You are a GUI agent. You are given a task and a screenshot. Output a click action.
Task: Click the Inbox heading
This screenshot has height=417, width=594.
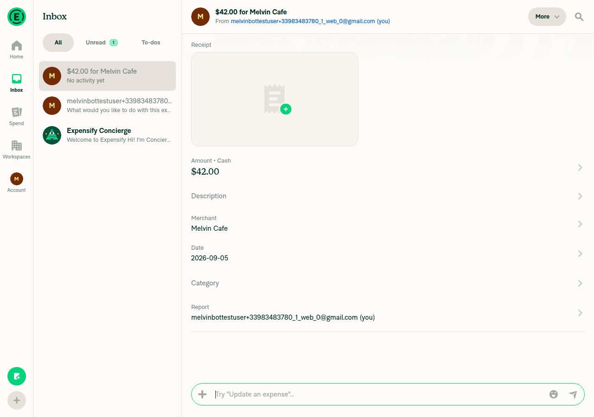point(55,16)
